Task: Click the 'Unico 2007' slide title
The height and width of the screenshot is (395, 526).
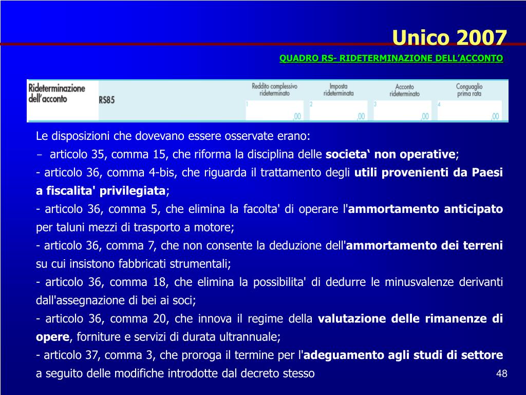Action: click(449, 37)
